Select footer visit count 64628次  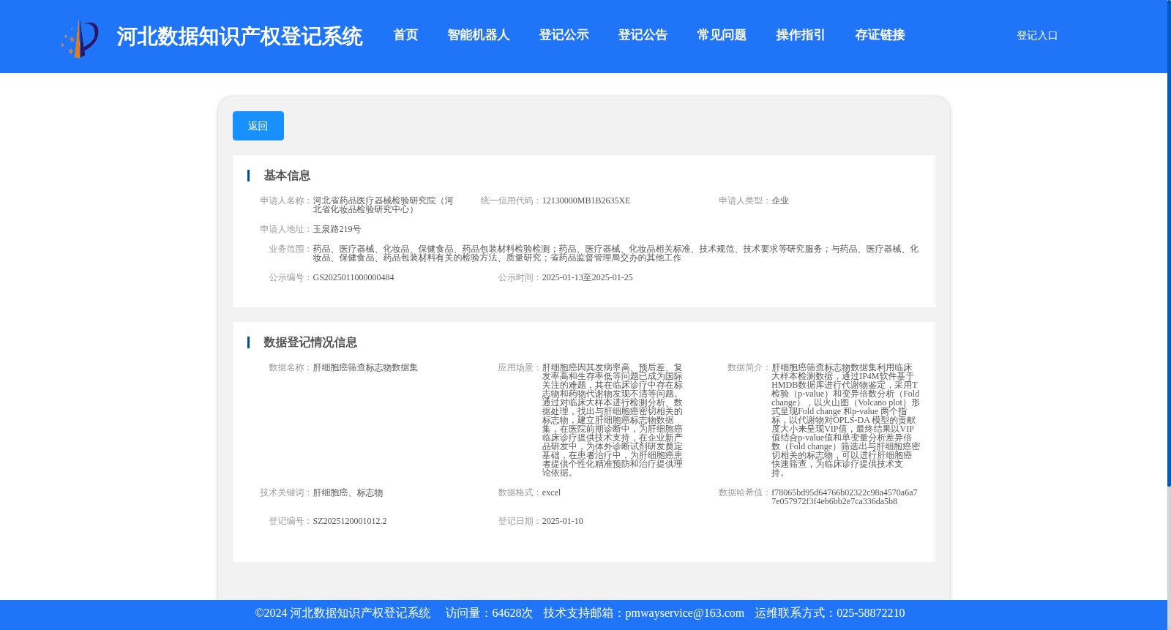click(512, 613)
